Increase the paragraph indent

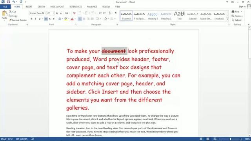pyautogui.click(x=104, y=13)
